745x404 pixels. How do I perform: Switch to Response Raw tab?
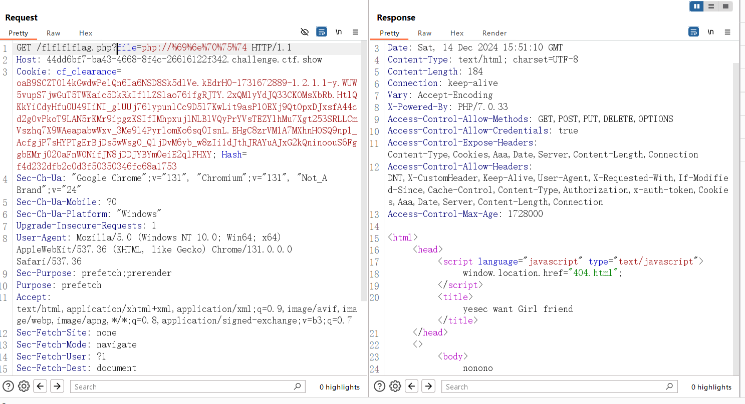coord(425,33)
